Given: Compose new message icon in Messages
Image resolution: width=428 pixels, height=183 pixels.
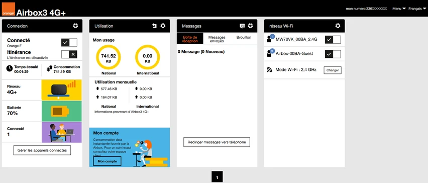Looking at the screenshot, I should tap(242, 26).
